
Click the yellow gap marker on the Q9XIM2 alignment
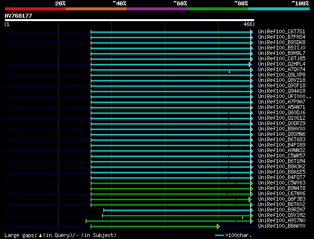click(x=242, y=217)
